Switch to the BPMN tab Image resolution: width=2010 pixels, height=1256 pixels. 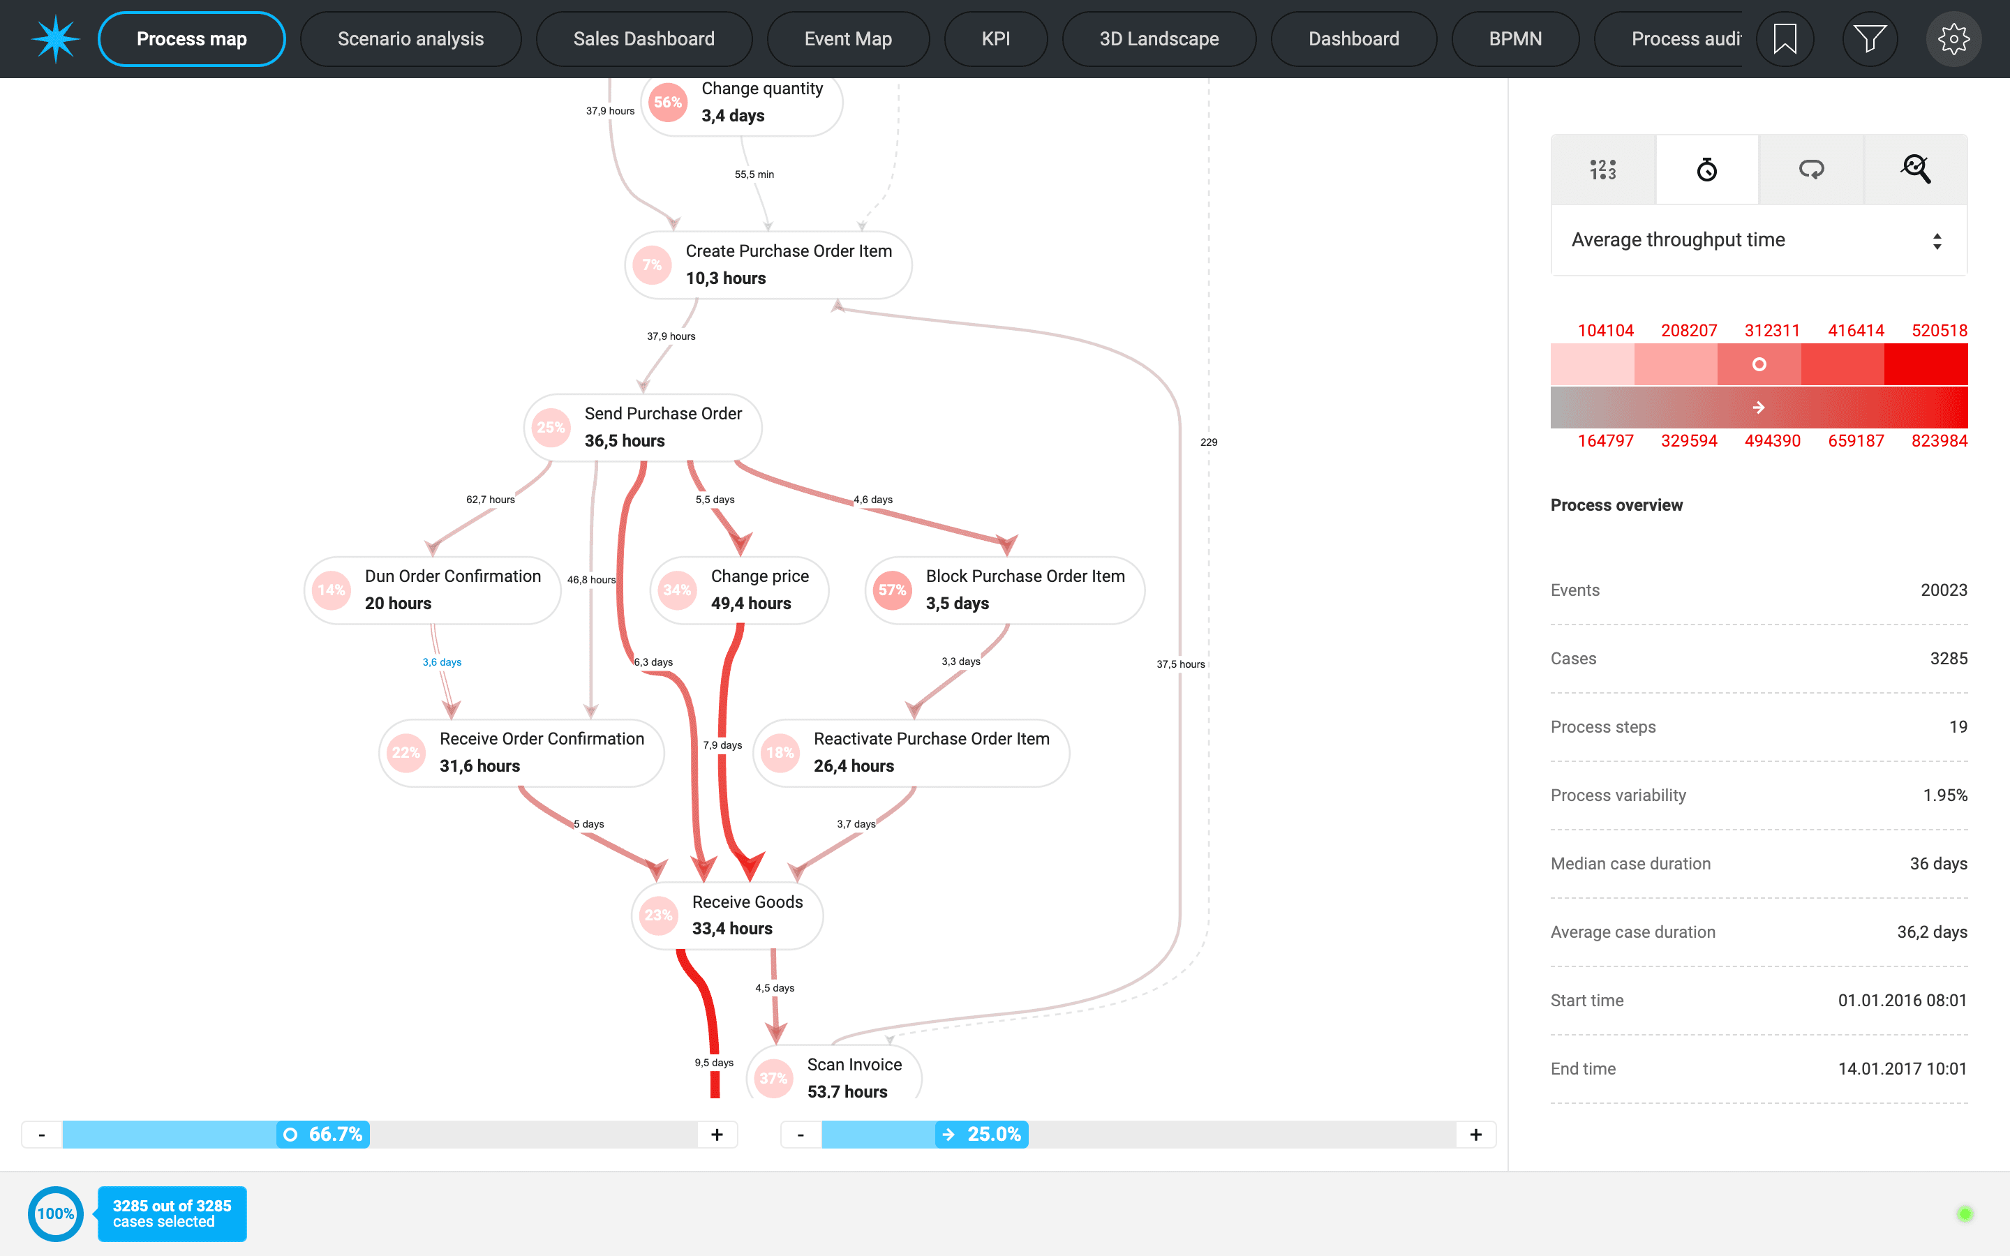[1514, 39]
